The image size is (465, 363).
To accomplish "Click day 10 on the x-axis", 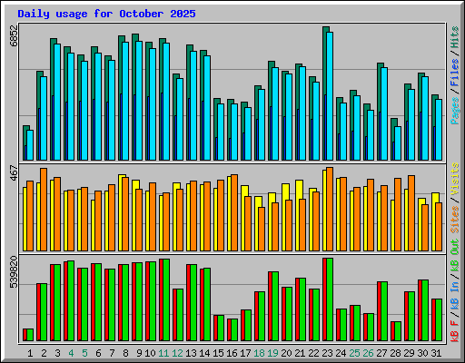I will (x=150, y=353).
